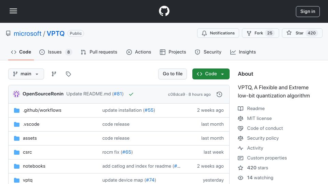View commit history clock icon

[x=219, y=94]
